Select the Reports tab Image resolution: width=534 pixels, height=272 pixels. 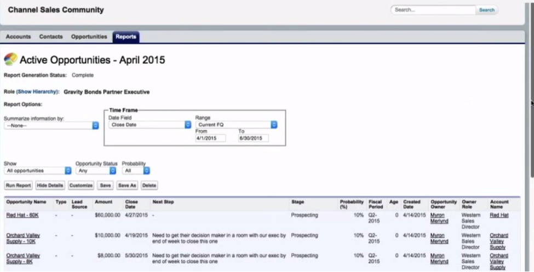tap(125, 37)
